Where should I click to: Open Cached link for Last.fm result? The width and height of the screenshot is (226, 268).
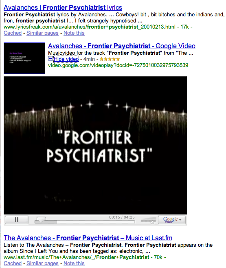point(13,263)
